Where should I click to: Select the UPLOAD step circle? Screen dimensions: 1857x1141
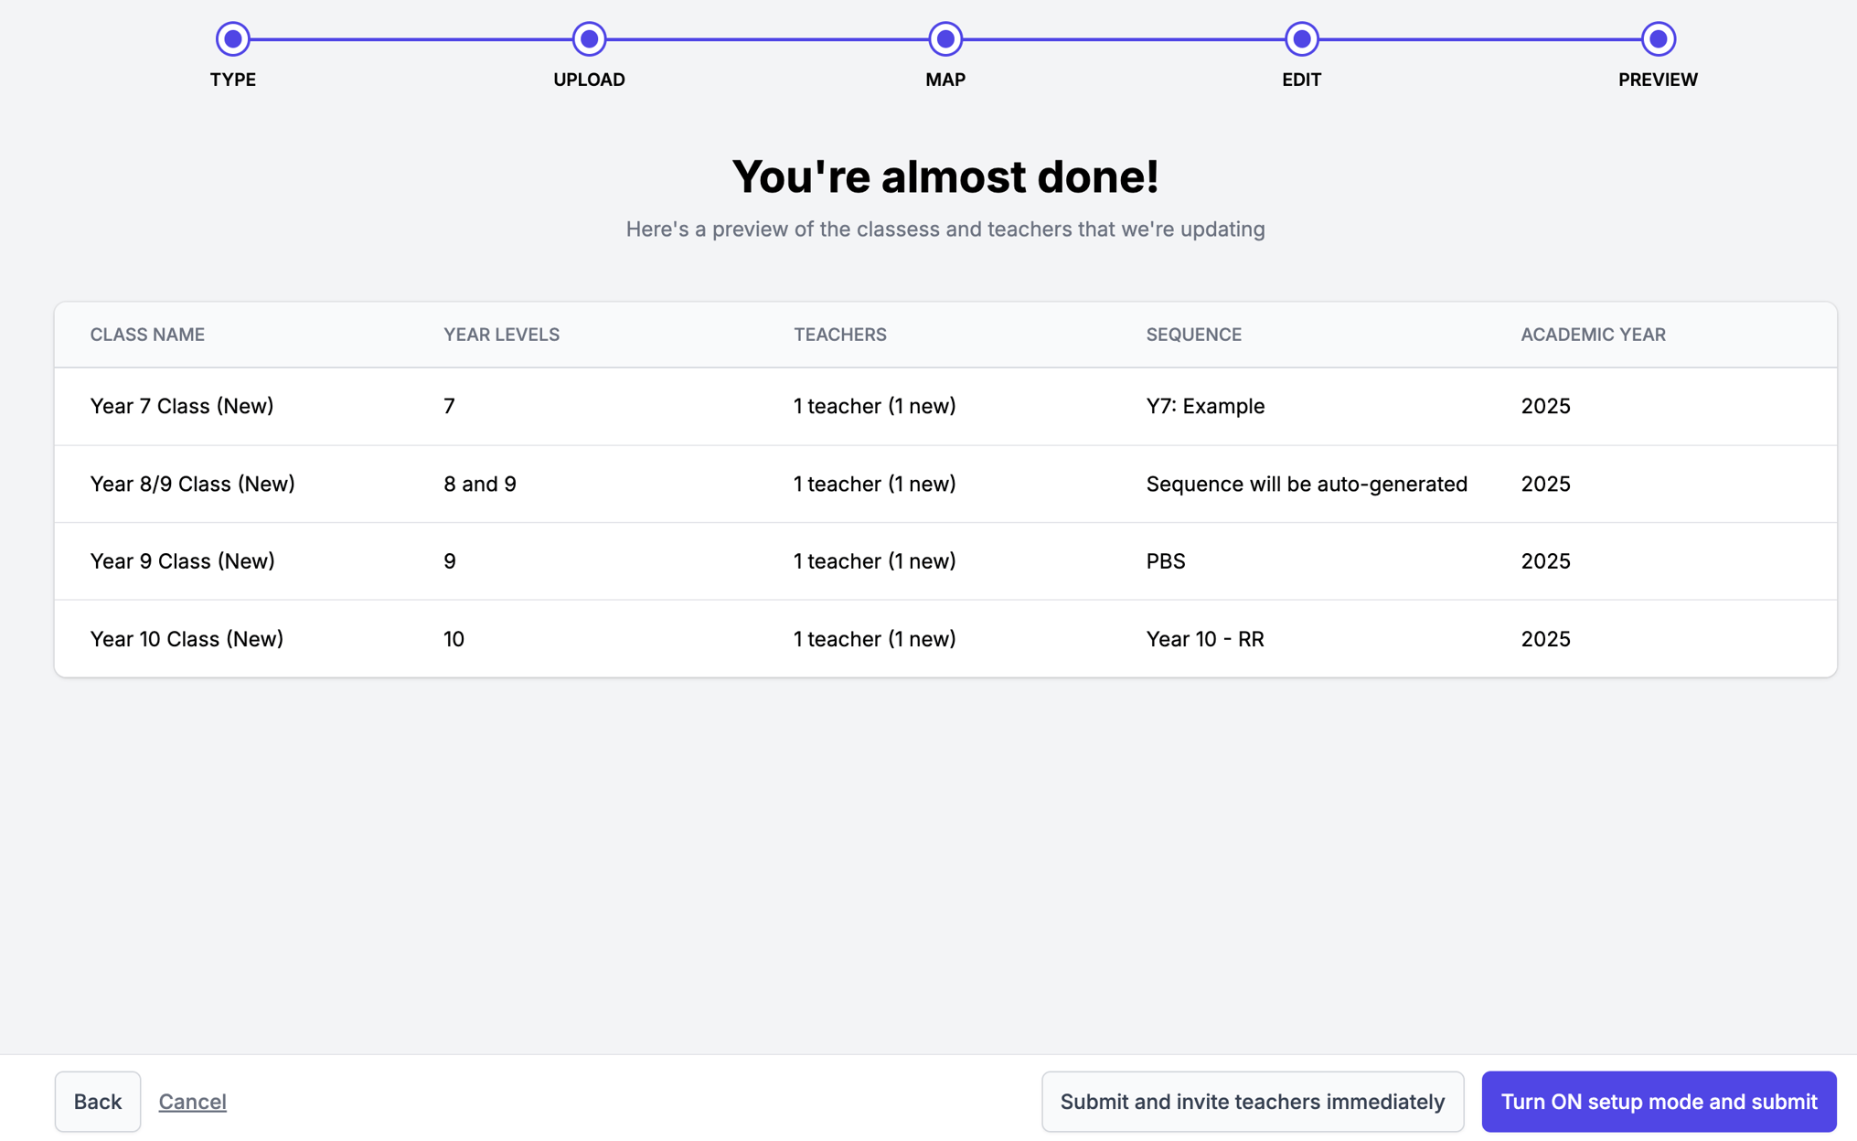tap(589, 38)
